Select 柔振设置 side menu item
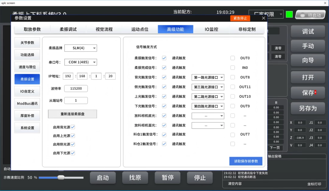 [x=27, y=79]
